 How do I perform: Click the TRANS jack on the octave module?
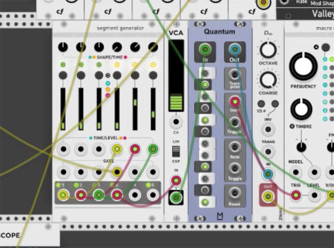[x=268, y=152]
